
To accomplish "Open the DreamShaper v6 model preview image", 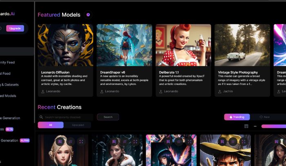I will click(x=124, y=45).
